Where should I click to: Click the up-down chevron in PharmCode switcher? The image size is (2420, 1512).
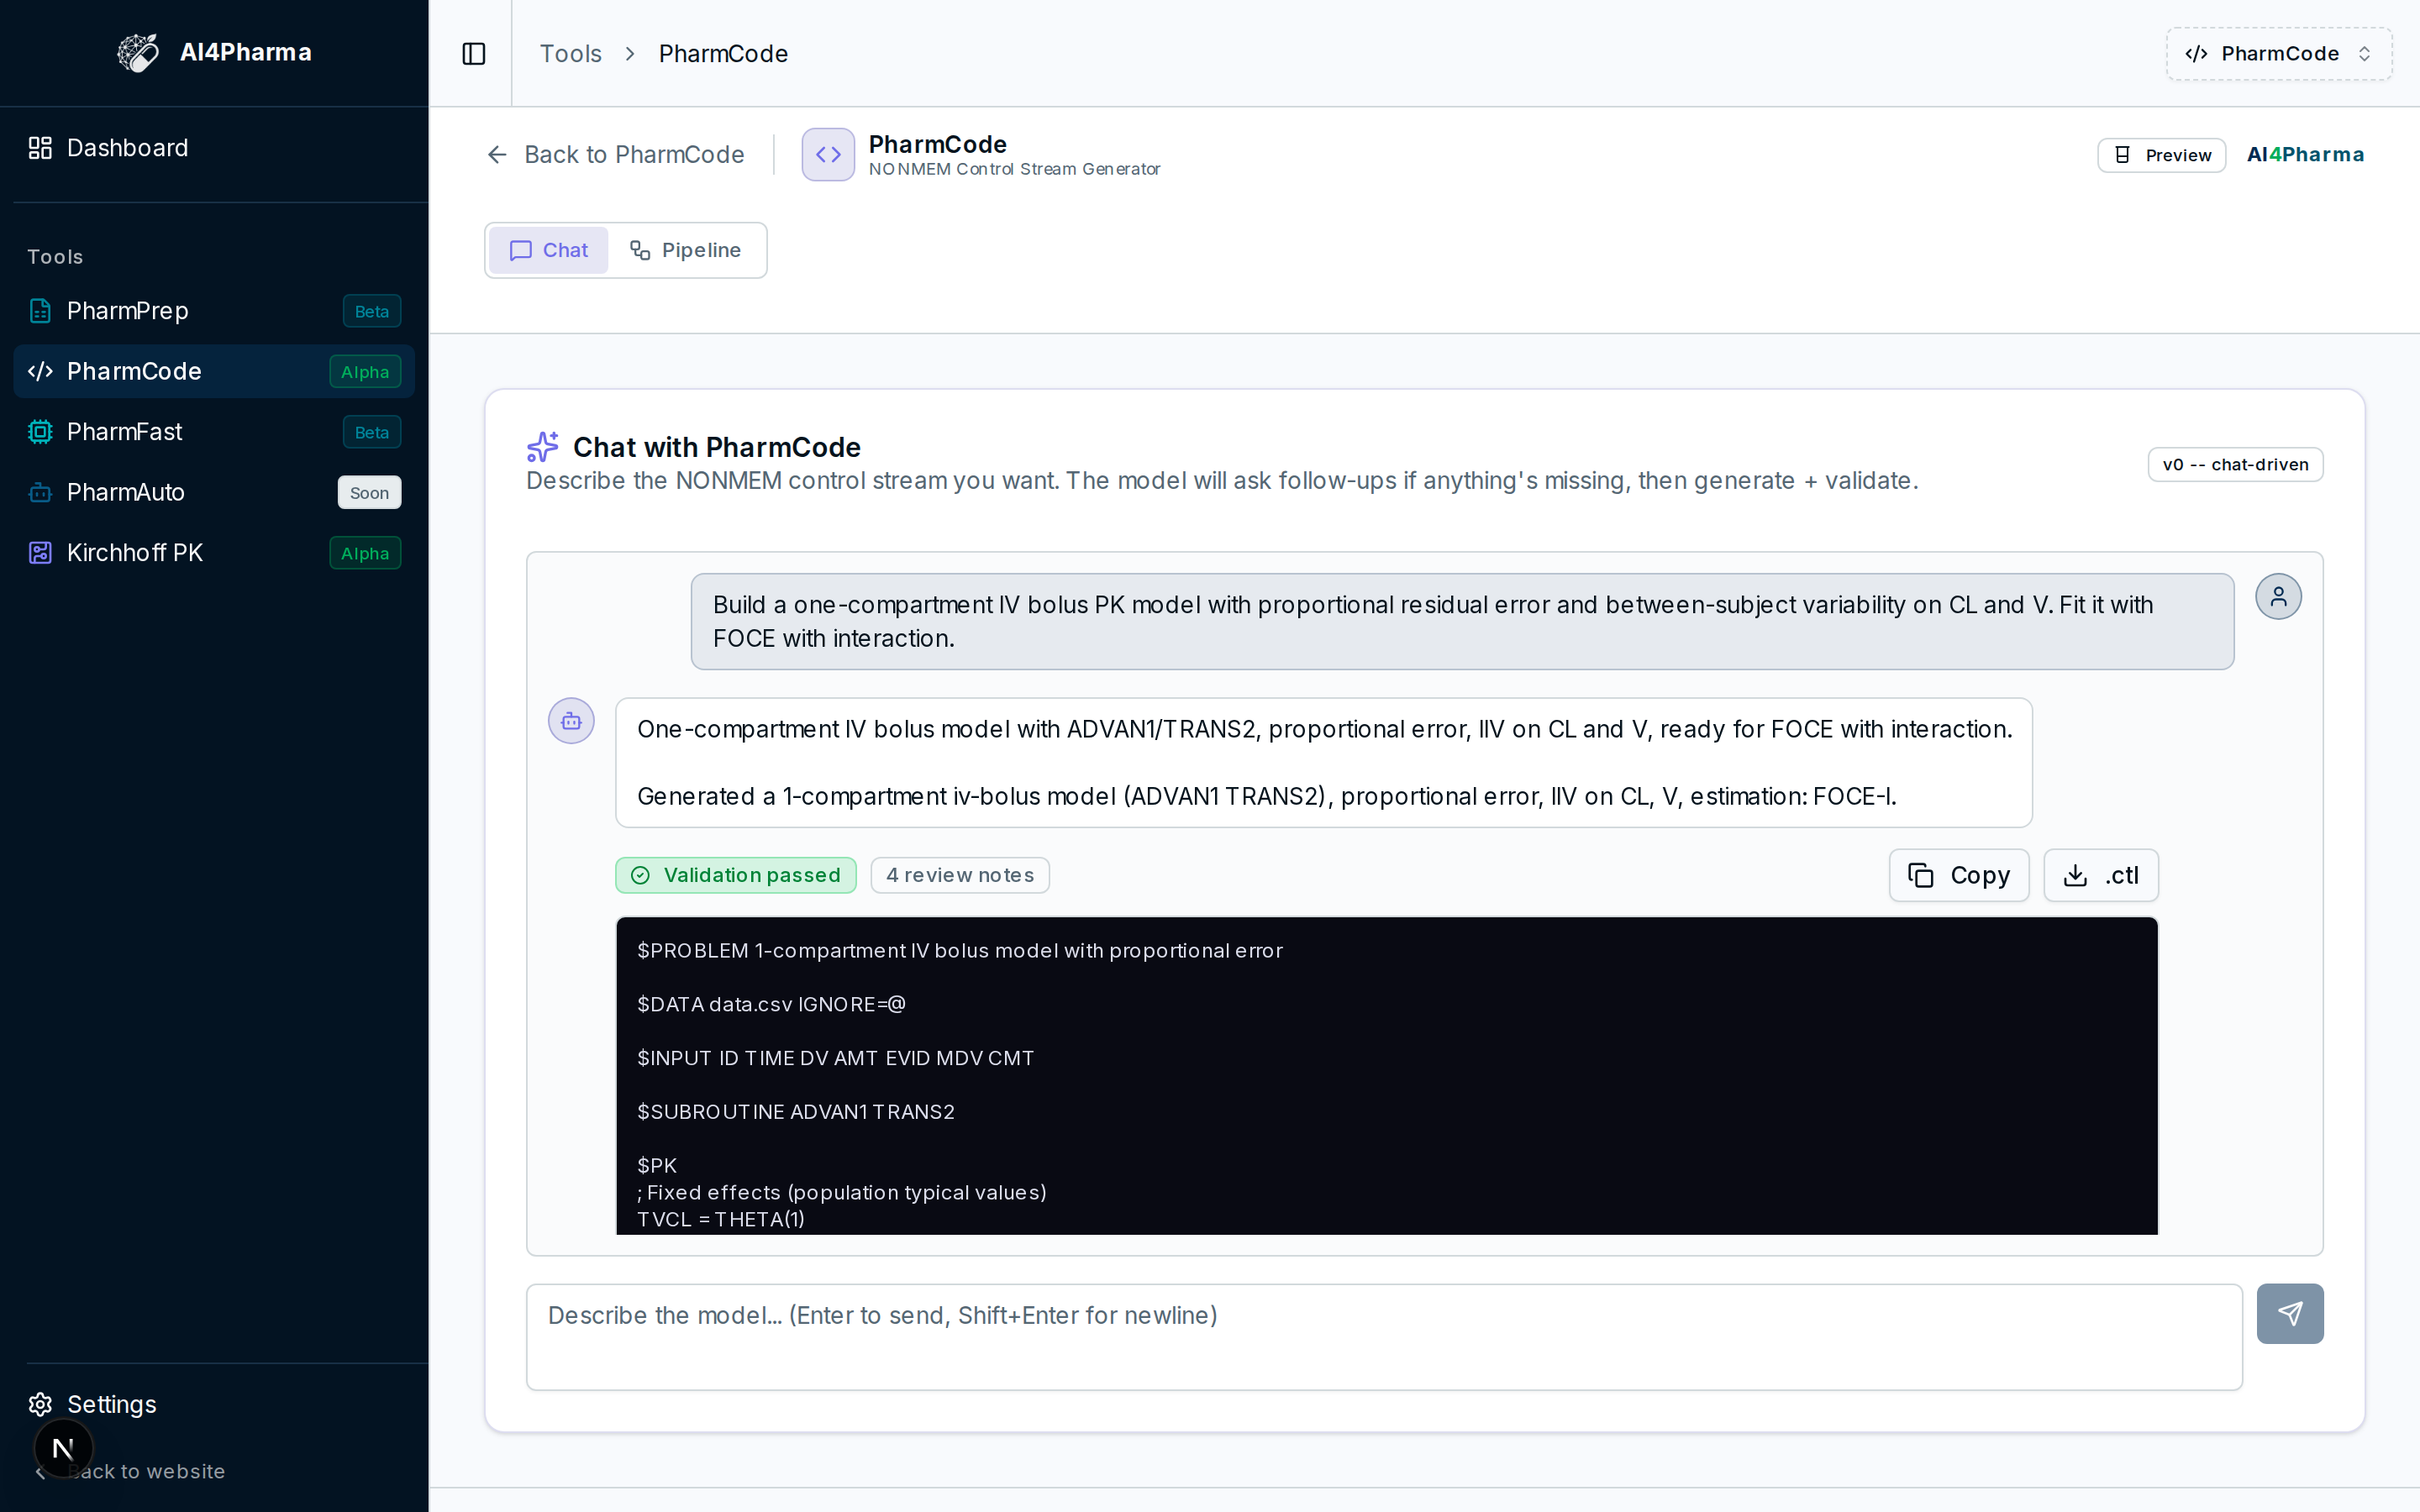[x=2364, y=53]
